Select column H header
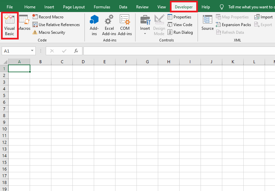 click(169, 62)
